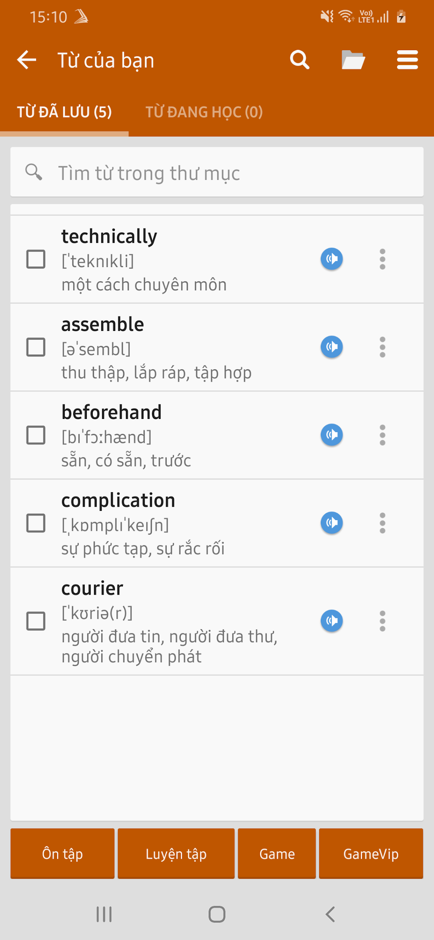Select the TỪ ĐÃ LƯU tab
Image resolution: width=434 pixels, height=940 pixels.
click(x=64, y=112)
